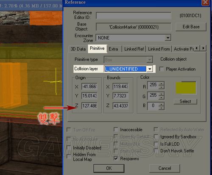Click the Edit Base button
Viewport: 212px width, 175px height.
point(191,27)
